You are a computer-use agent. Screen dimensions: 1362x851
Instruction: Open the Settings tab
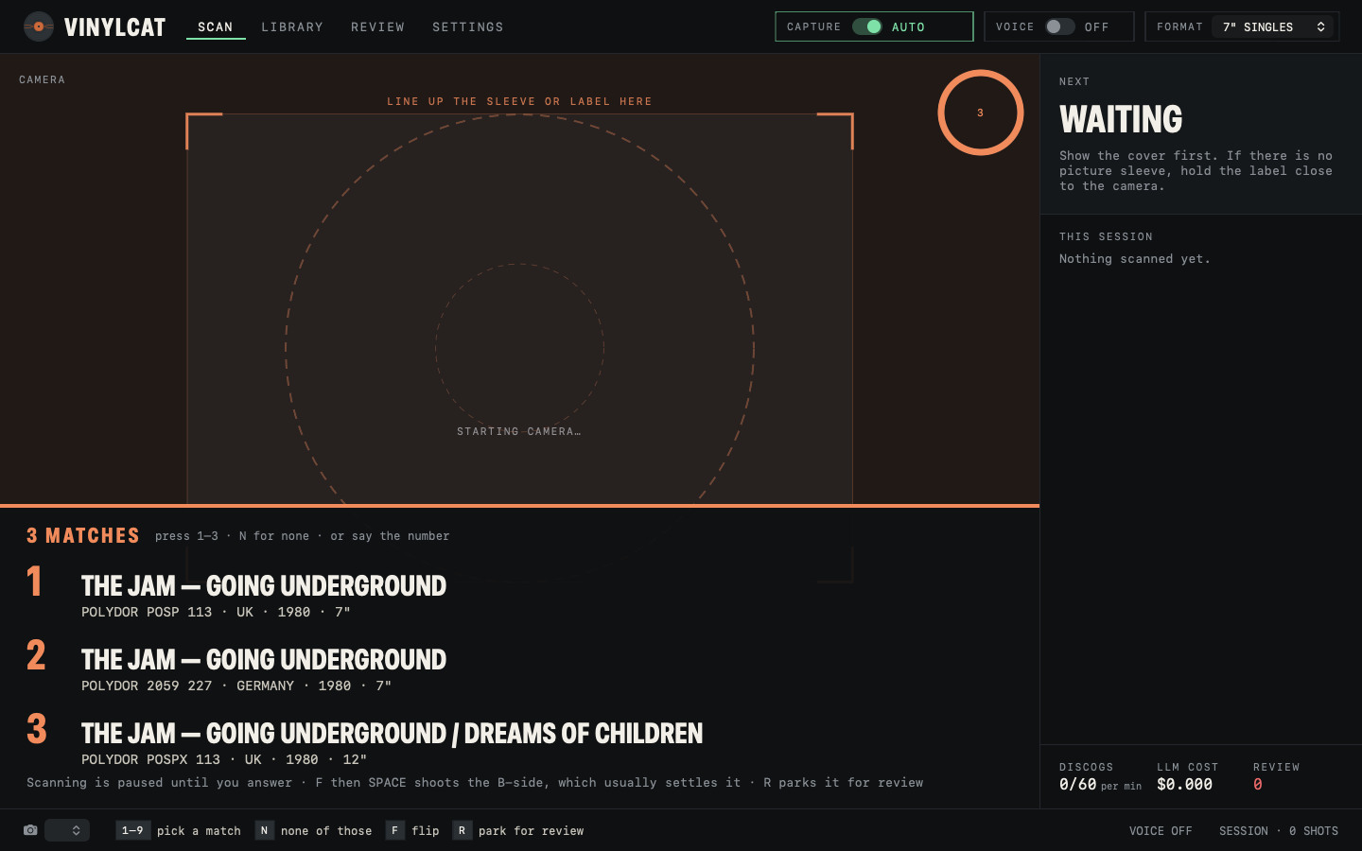click(x=468, y=26)
